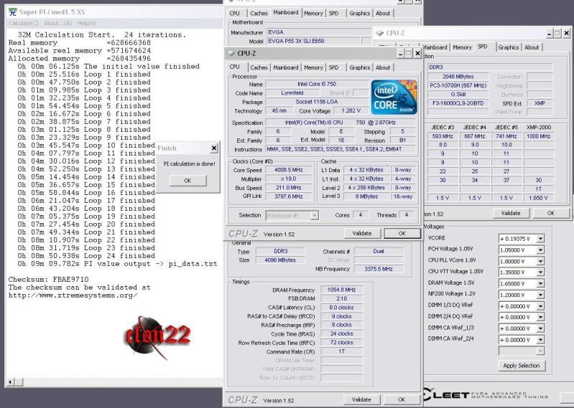
Task: Click OK in the bottom CPU-Z Memory window
Action: coord(402,399)
